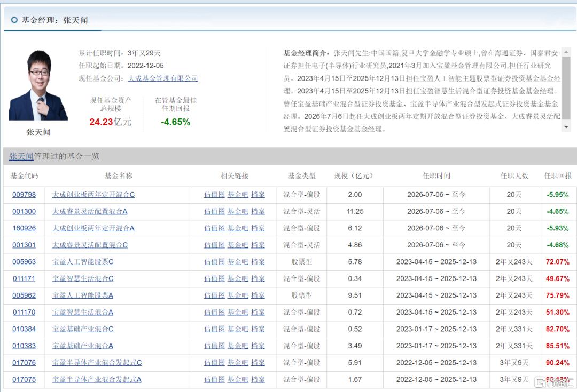Open fund code 001301

24,245
